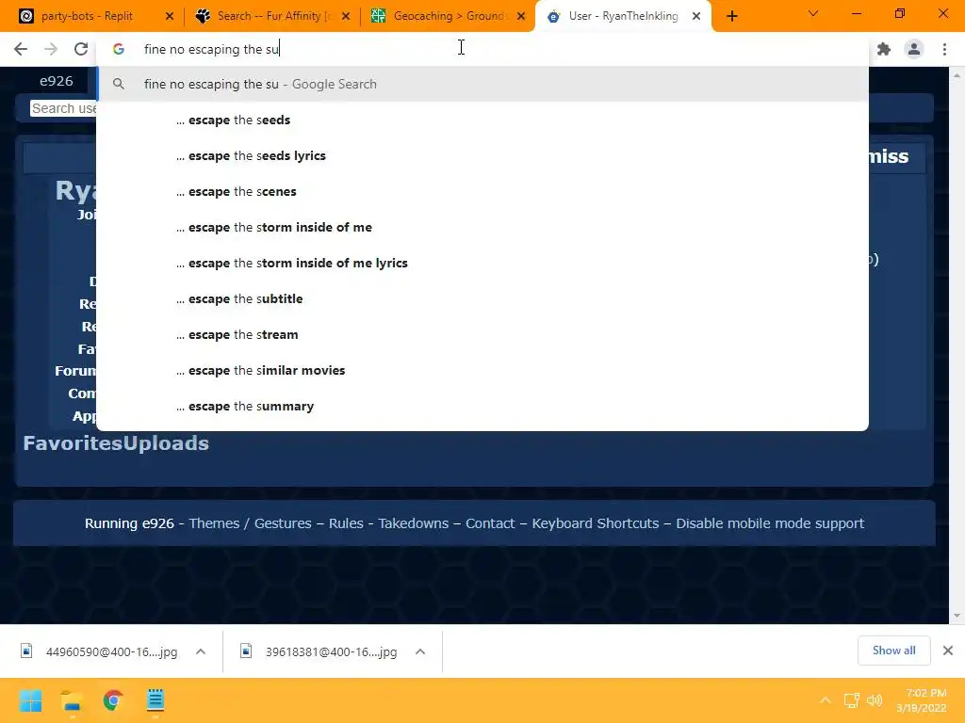Open the Extensions puzzle icon

pos(884,49)
